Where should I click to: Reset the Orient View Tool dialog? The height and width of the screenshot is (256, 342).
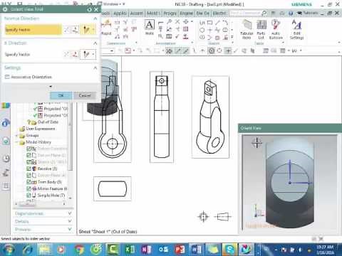(89, 9)
